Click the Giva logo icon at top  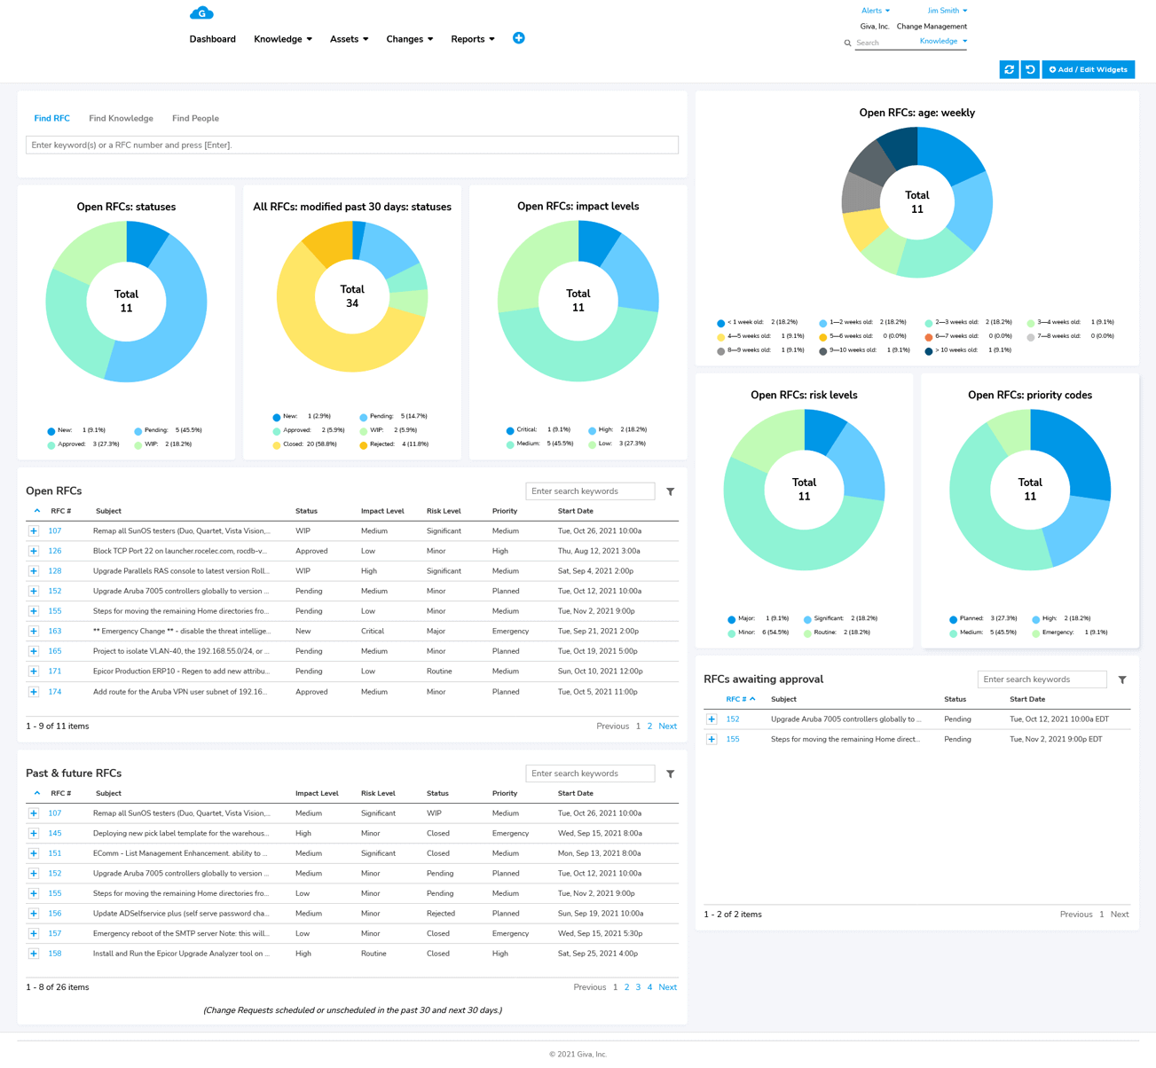point(202,12)
